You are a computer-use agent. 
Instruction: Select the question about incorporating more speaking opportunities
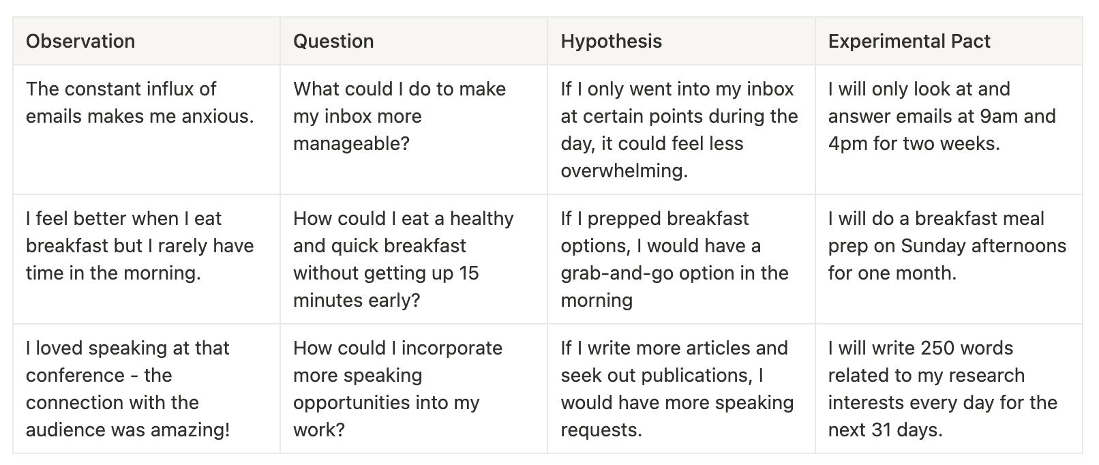397,389
